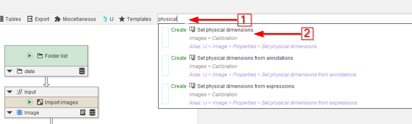The width and height of the screenshot is (412, 124).
Task: Expand the data output slot arrow
Action: coord(10,71)
